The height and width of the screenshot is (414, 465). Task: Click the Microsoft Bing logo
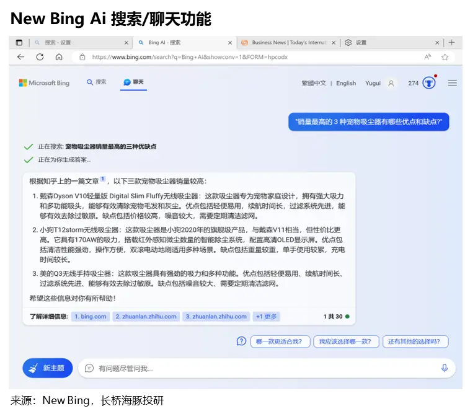(x=44, y=83)
